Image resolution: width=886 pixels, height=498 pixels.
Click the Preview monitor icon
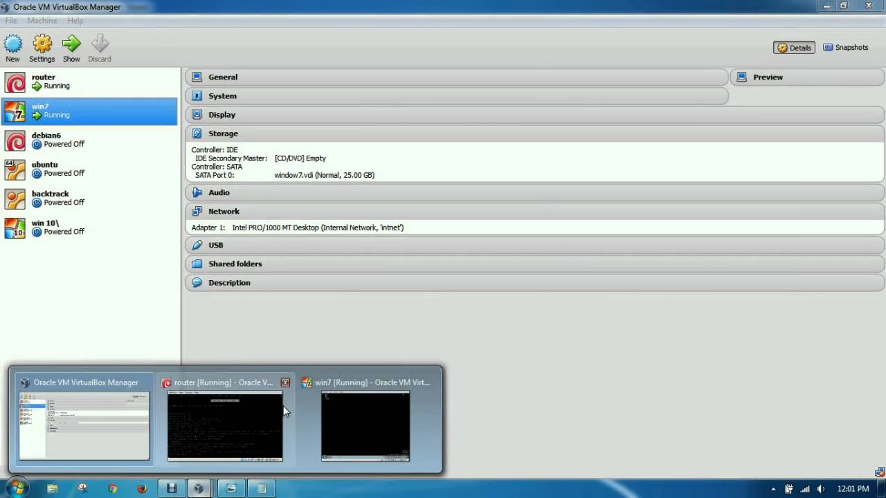pyautogui.click(x=742, y=77)
